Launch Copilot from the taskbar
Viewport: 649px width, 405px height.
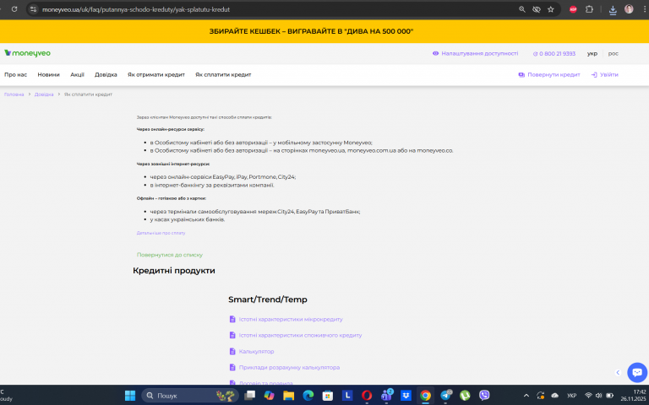[x=269, y=396]
